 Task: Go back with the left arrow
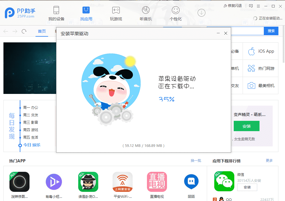pos(6,31)
